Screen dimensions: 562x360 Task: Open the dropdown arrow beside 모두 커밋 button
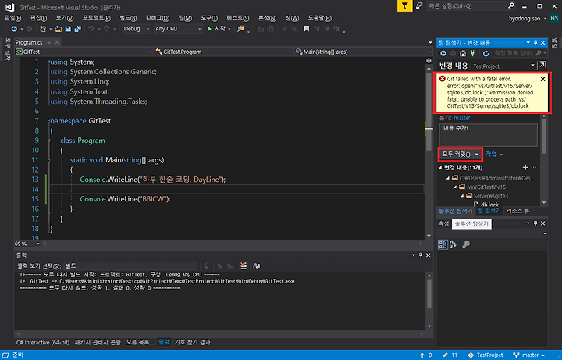click(x=477, y=155)
